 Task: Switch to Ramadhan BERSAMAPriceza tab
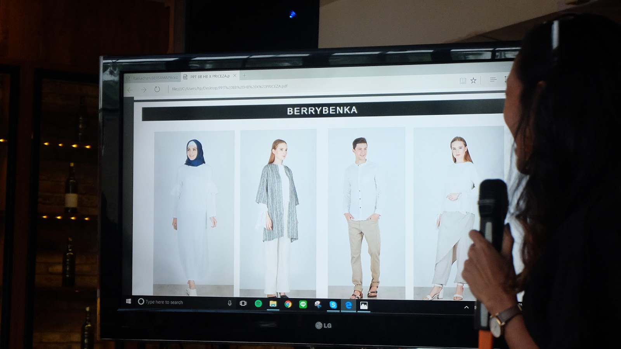tap(153, 78)
